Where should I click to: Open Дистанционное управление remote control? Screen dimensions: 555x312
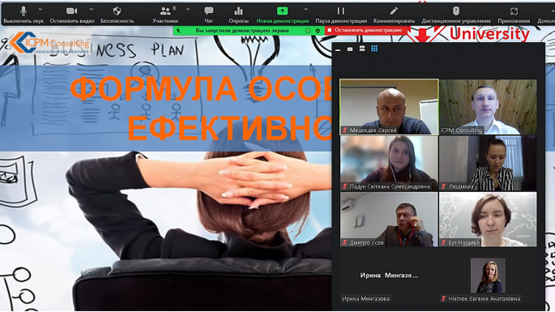click(x=456, y=15)
